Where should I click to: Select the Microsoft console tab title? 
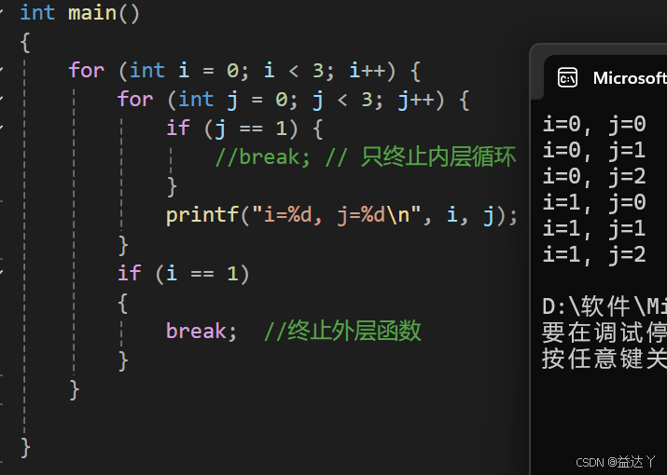pyautogui.click(x=630, y=78)
